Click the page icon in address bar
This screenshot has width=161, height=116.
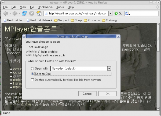tap(46, 14)
